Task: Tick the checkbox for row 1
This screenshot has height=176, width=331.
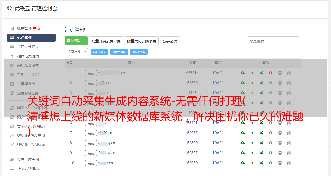Action: point(67,73)
